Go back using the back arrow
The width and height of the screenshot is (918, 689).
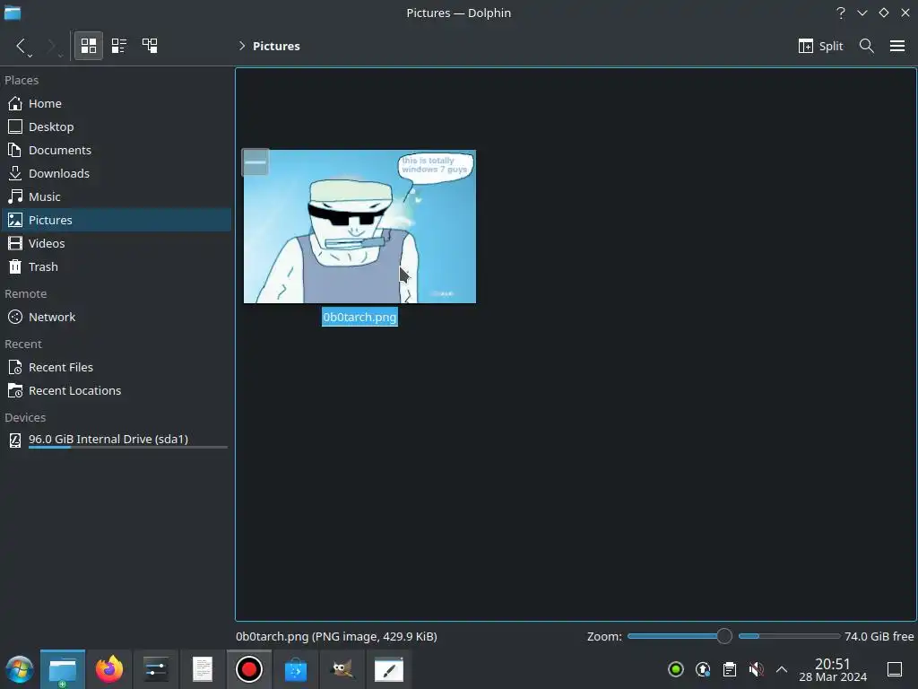tap(21, 45)
